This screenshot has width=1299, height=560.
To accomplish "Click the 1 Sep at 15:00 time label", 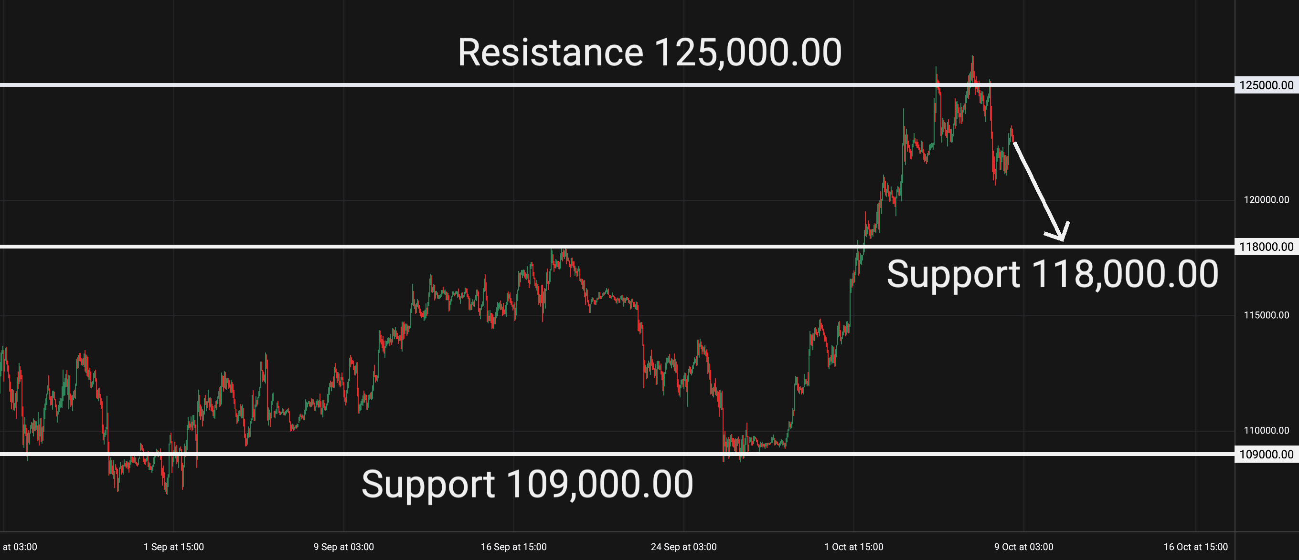I will click(173, 547).
